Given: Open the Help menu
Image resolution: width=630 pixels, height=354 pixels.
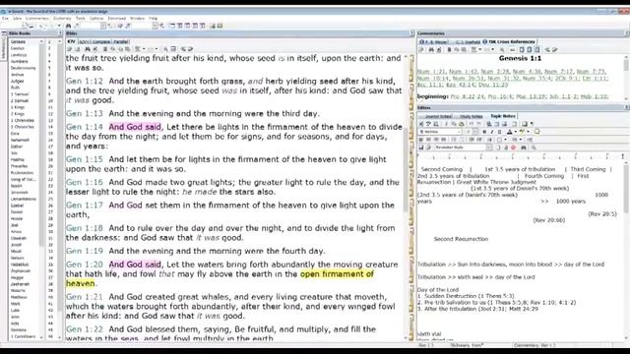Looking at the screenshot, I should pyautogui.click(x=154, y=19).
